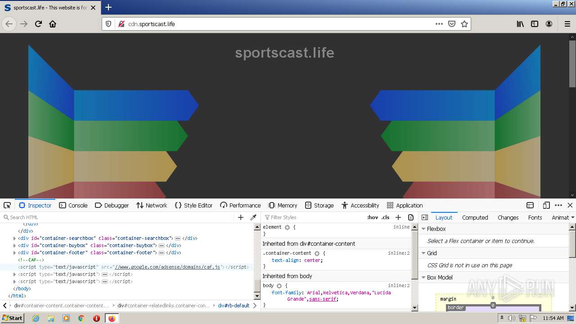The width and height of the screenshot is (576, 324).
Task: Expand the container-footer div node
Action: pos(15,252)
